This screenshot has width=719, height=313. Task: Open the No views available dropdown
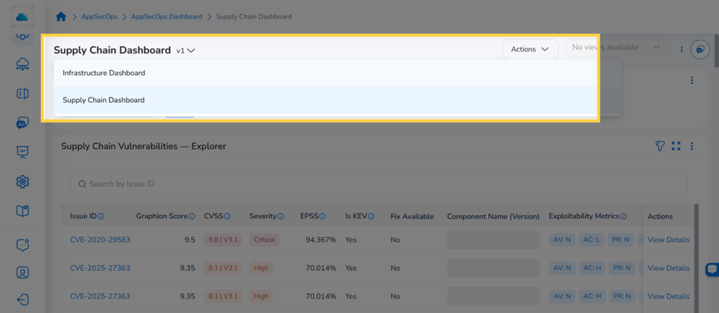(616, 47)
